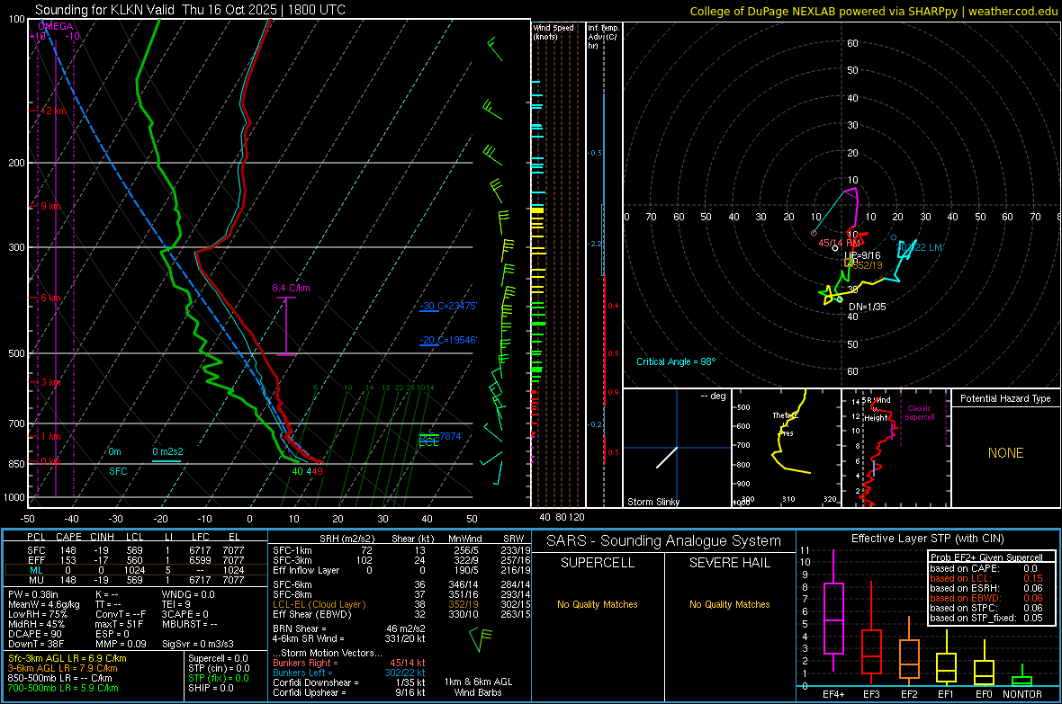Click the MMP = 0.09 value
This screenshot has height=704, width=1062.
click(121, 644)
